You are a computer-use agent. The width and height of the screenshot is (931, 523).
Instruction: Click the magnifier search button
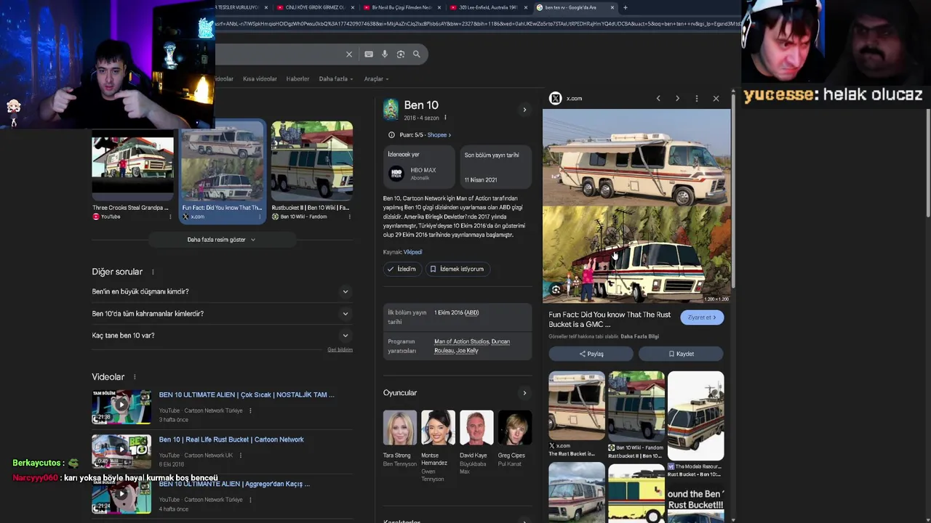point(417,54)
